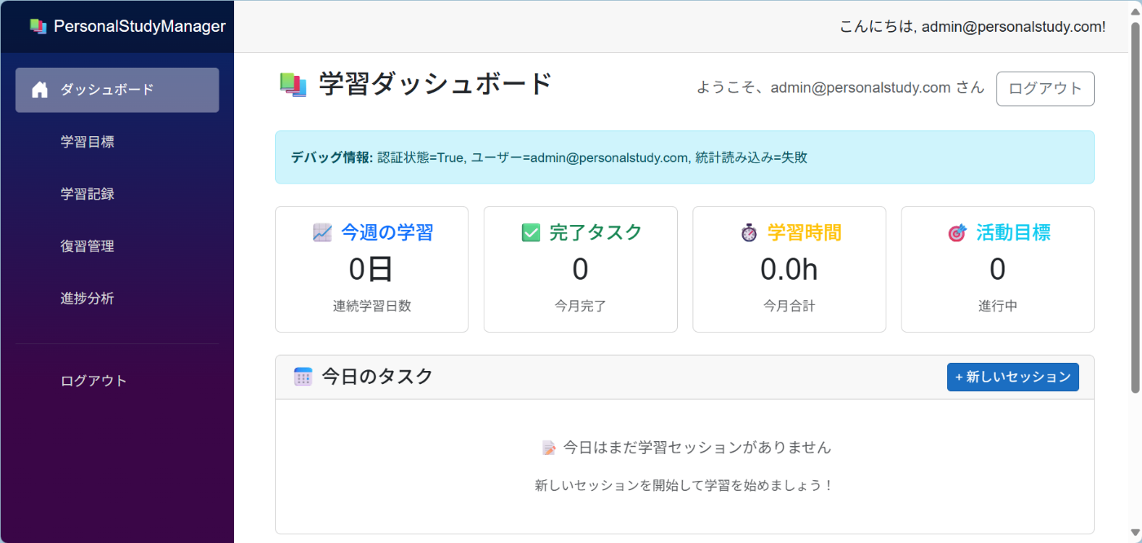This screenshot has width=1142, height=543.
Task: Click the home icon beside ダッシュボード
Action: click(40, 90)
